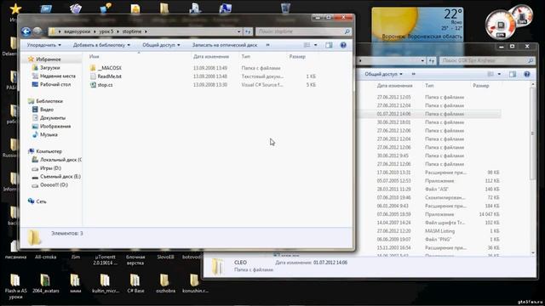The image size is (545, 306).
Task: Open Локальный диск (C:) in navigation pane
Action: (60, 160)
